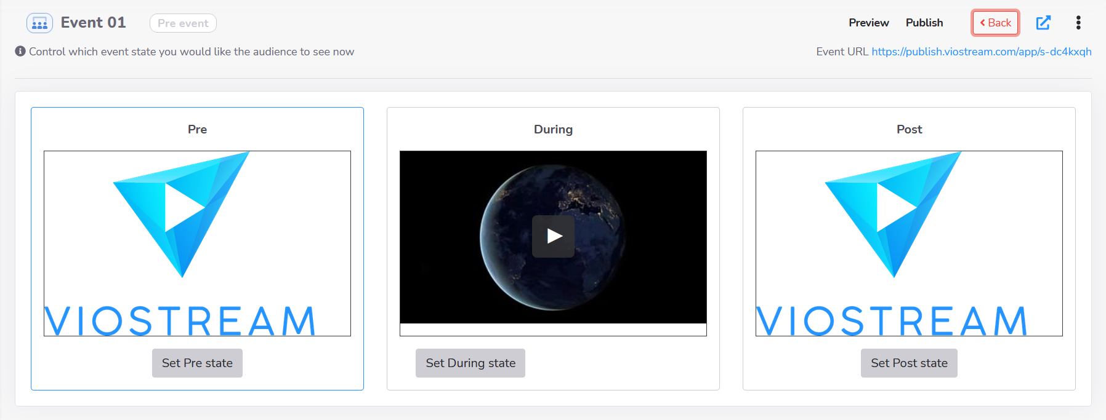
Task: Open event in new tab icon
Action: coord(1043,23)
